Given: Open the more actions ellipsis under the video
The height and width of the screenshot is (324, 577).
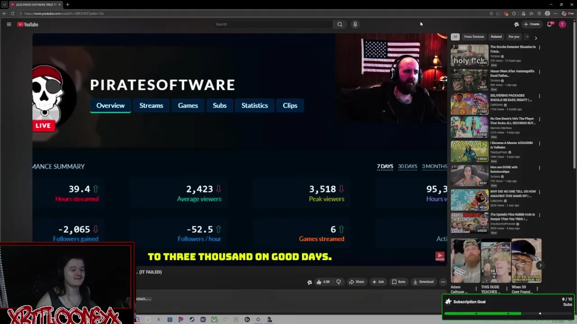Looking at the screenshot, I should pyautogui.click(x=443, y=282).
